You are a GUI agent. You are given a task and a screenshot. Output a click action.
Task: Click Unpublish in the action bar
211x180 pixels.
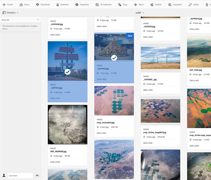(175, 5)
